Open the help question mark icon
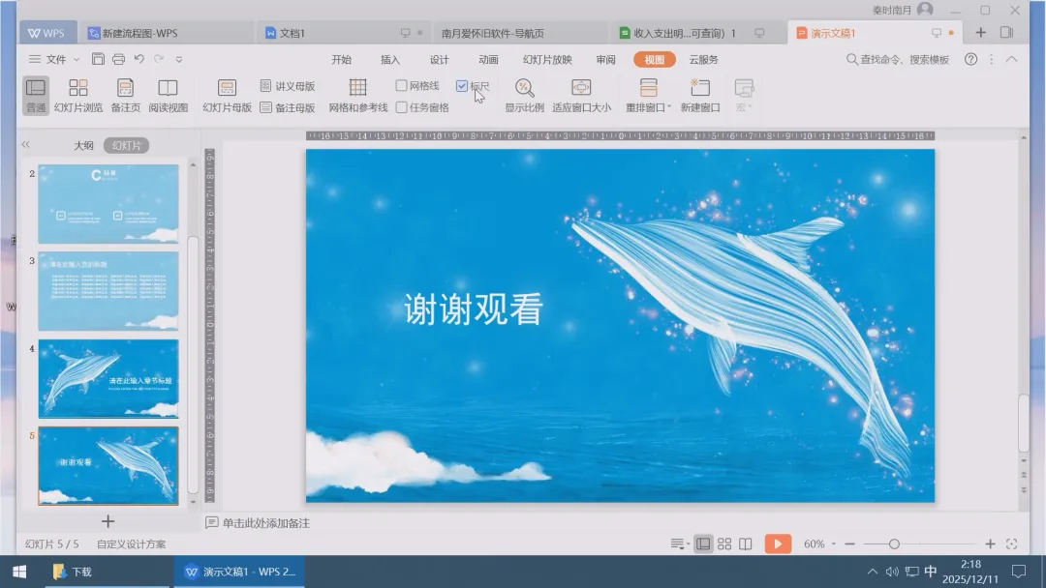The image size is (1046, 588). (970, 59)
